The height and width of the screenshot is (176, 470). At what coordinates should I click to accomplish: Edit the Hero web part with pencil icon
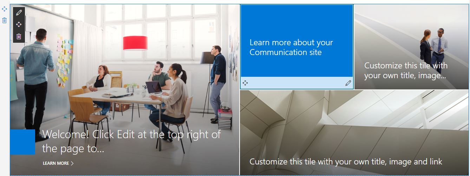point(19,13)
